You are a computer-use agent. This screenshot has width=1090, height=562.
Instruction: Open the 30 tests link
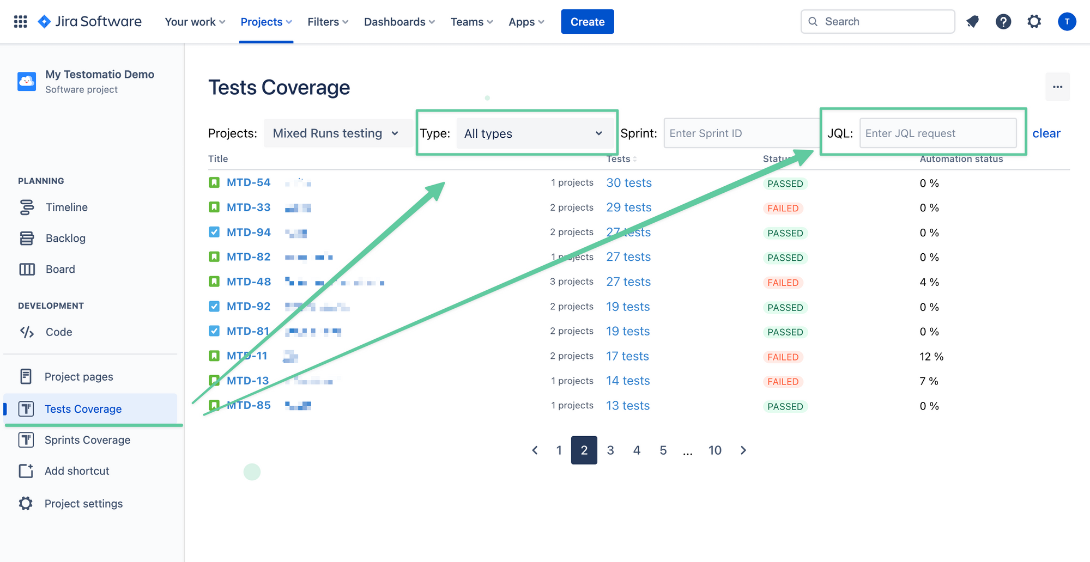[x=629, y=183]
